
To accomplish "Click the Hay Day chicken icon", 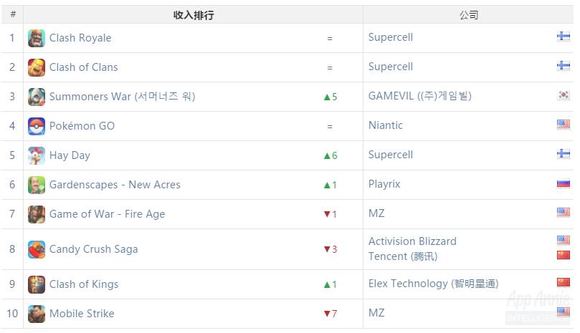I will point(37,155).
